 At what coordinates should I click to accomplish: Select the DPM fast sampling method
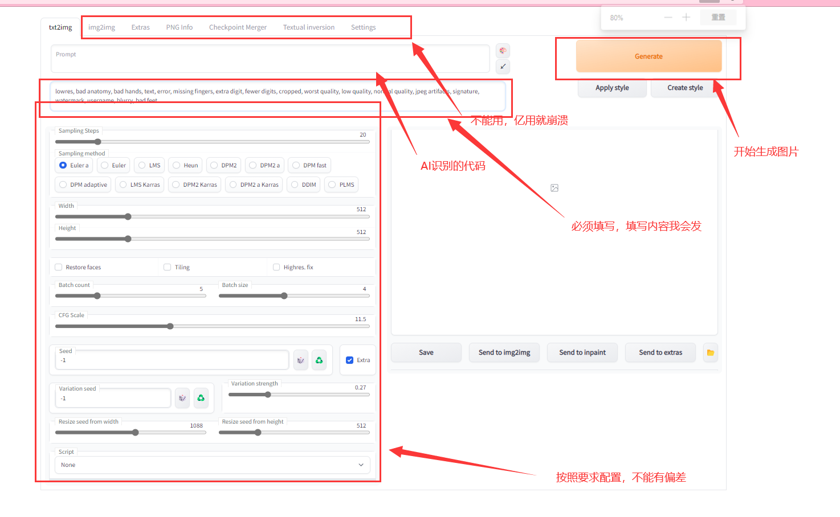(309, 165)
